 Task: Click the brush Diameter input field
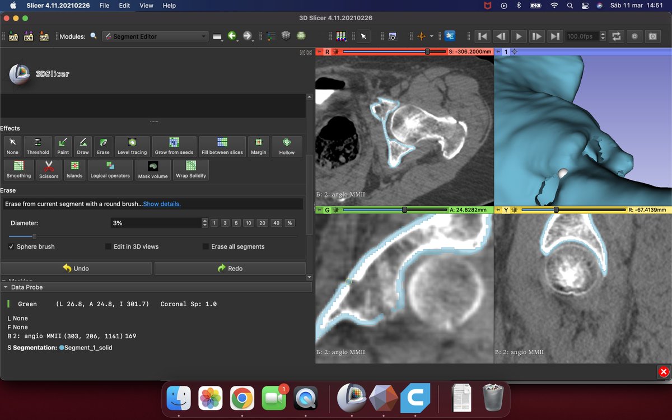[156, 223]
